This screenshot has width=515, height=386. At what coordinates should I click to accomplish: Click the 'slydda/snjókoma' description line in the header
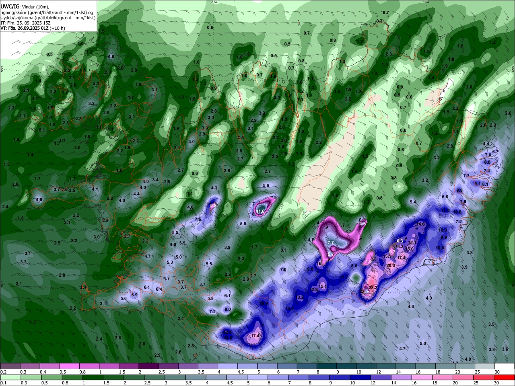48,18
